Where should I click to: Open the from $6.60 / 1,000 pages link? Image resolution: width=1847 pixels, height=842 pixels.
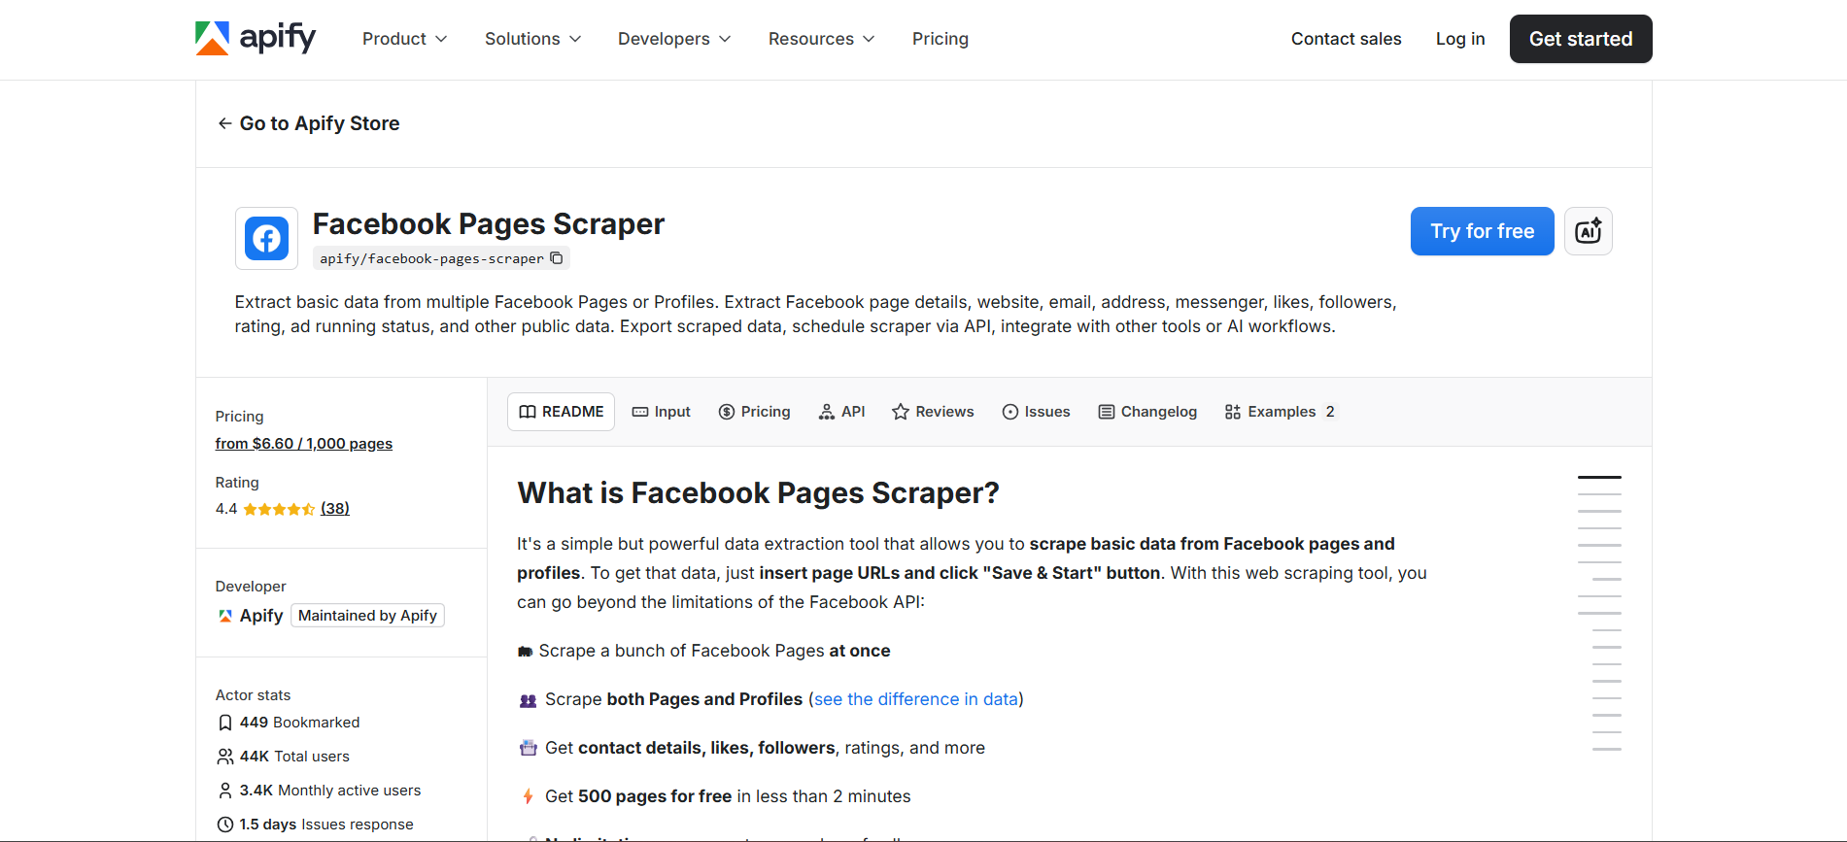[x=304, y=444]
